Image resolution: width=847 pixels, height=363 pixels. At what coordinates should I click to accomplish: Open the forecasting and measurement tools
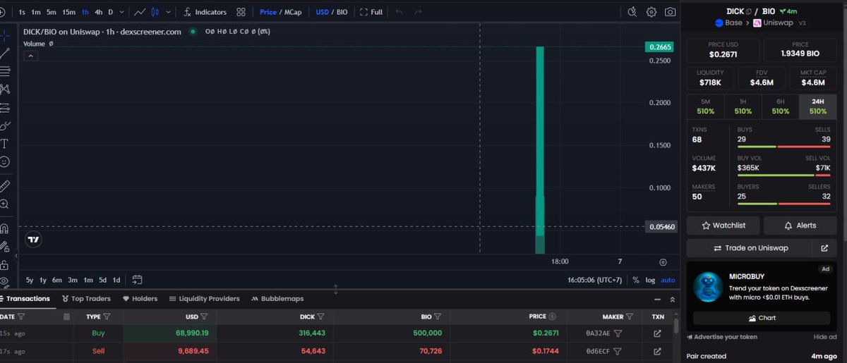pos(4,108)
